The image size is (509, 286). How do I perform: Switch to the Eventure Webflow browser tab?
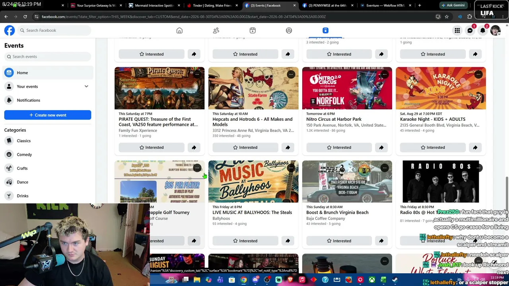pyautogui.click(x=382, y=6)
